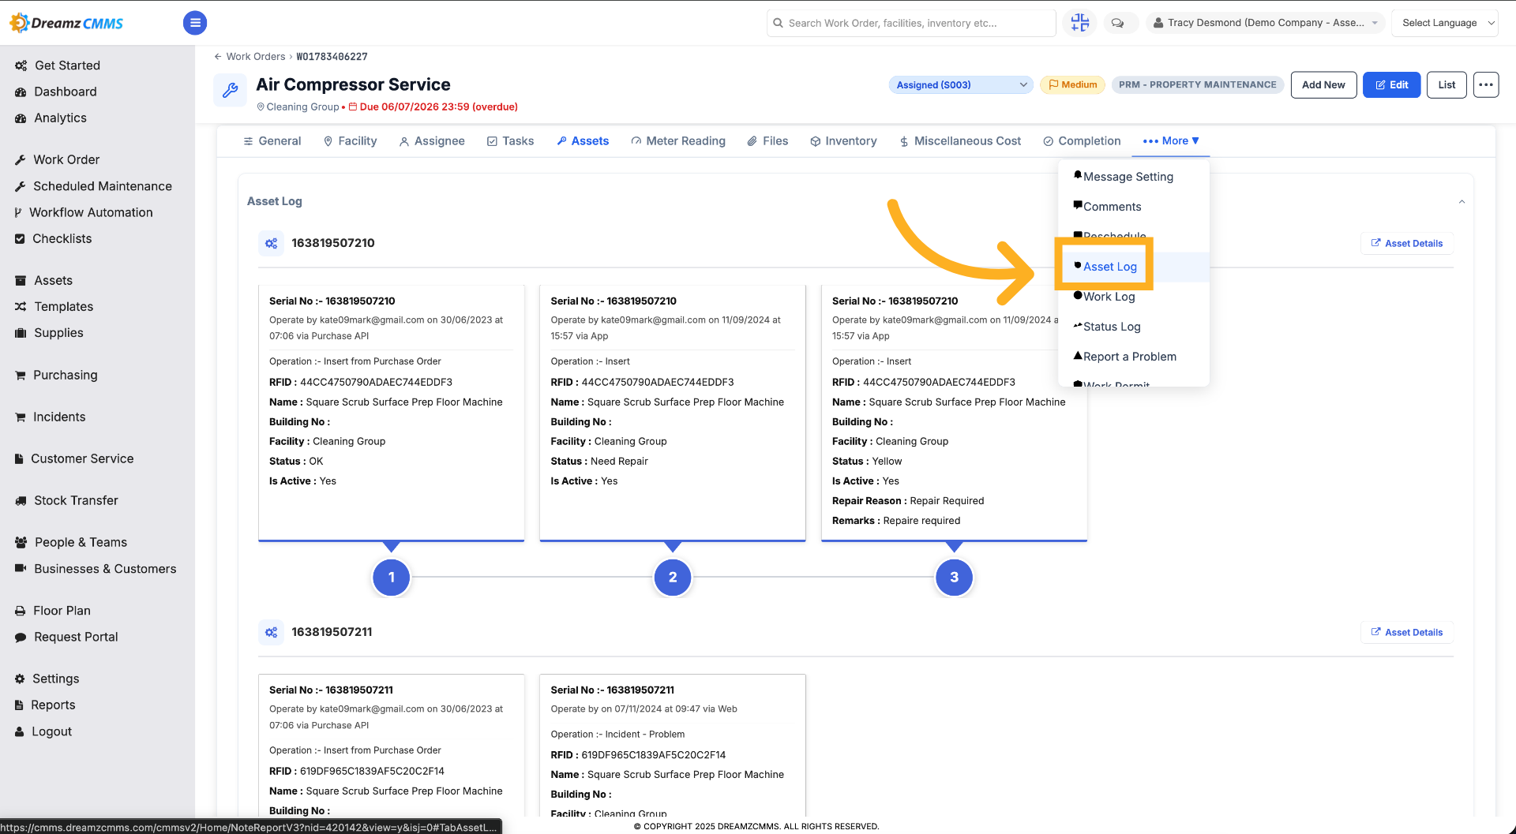Image resolution: width=1516 pixels, height=834 pixels.
Task: Open Get Started in the sidebar
Action: (x=67, y=65)
